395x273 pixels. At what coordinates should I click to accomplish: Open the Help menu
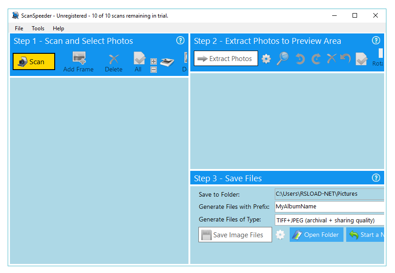coord(58,28)
